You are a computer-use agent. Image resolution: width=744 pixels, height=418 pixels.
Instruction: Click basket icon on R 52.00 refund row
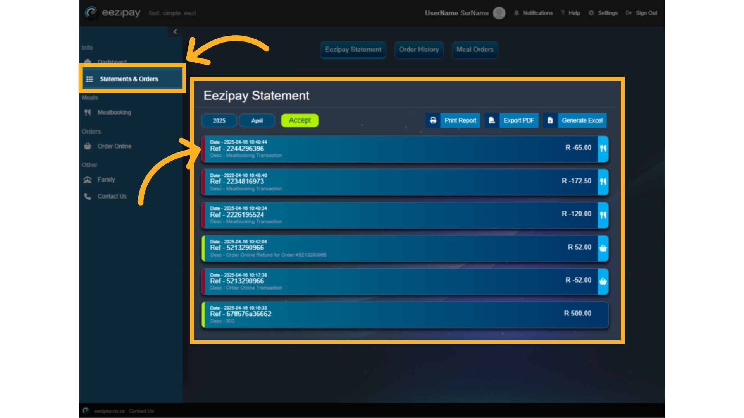603,248
